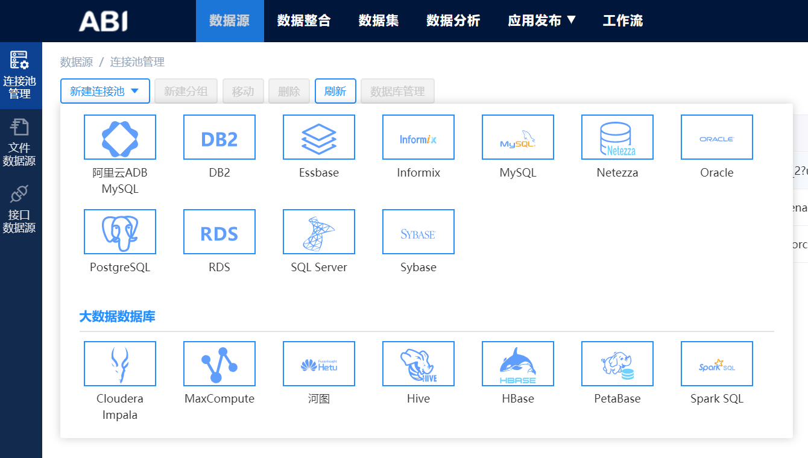This screenshot has width=808, height=458.
Task: Choose the Oracle connection type
Action: click(716, 137)
